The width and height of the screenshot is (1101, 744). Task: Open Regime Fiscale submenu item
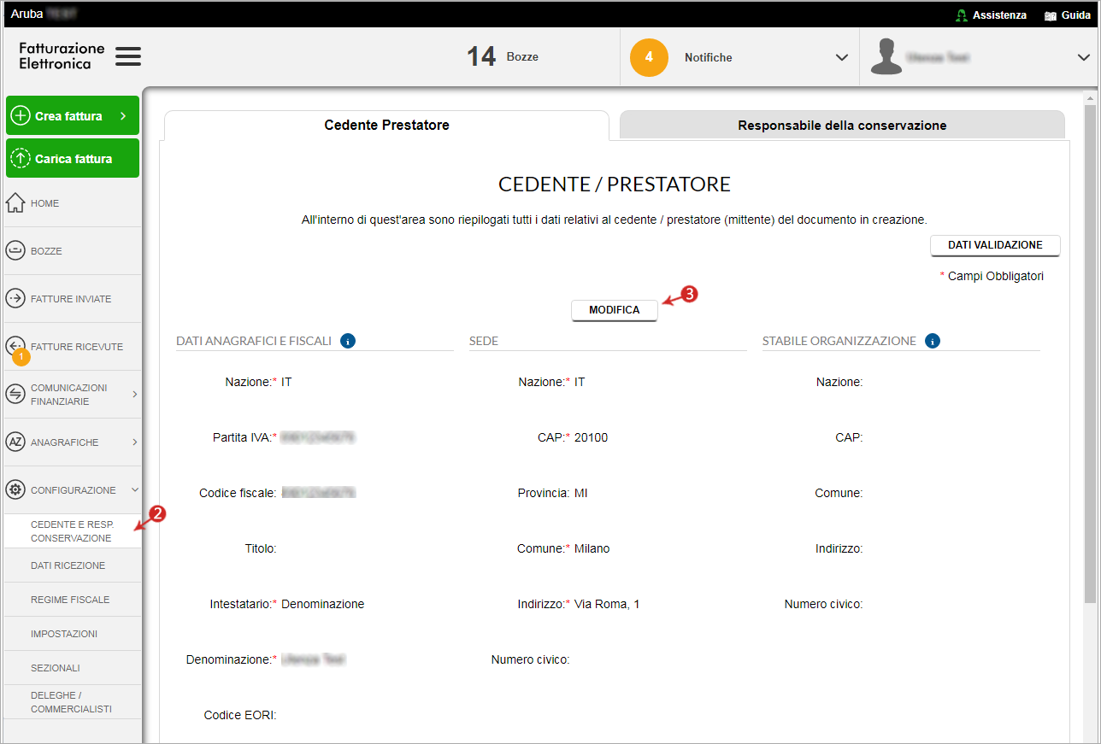pos(72,600)
